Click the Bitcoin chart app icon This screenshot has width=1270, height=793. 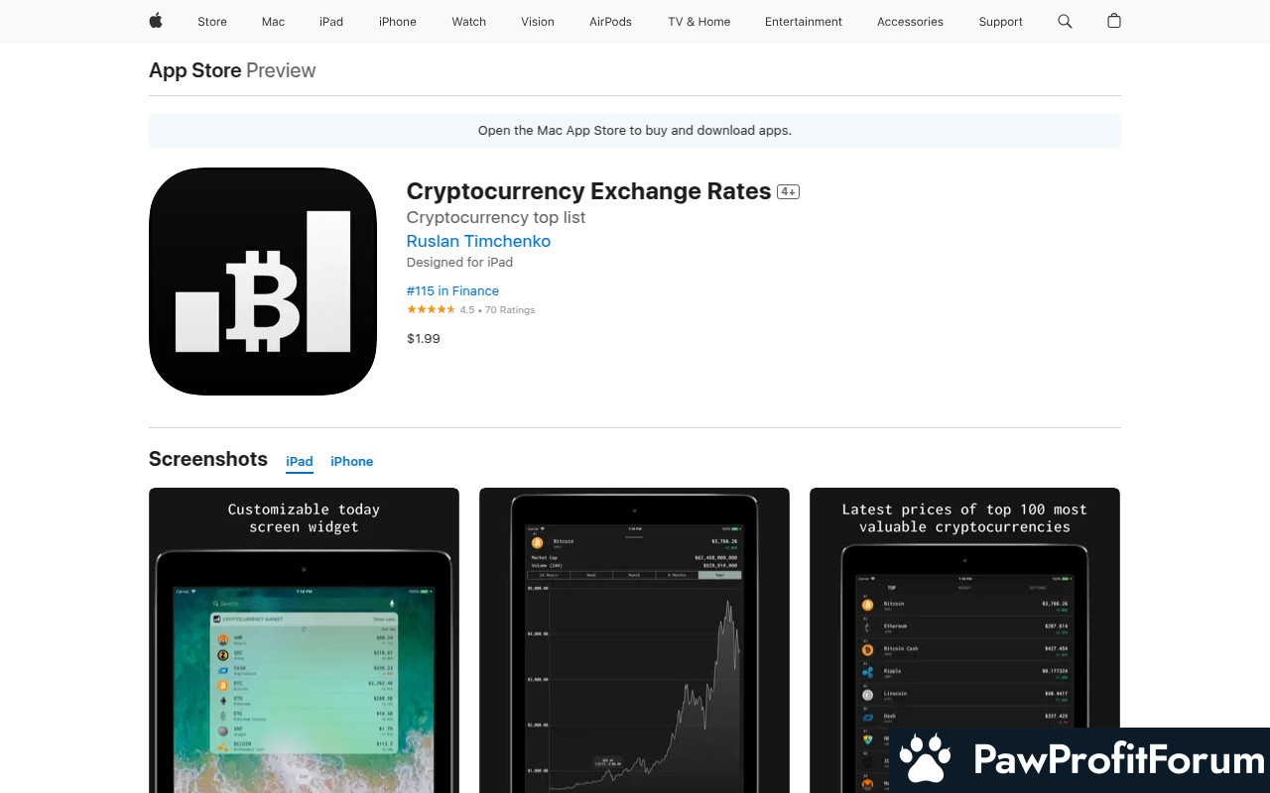(263, 282)
